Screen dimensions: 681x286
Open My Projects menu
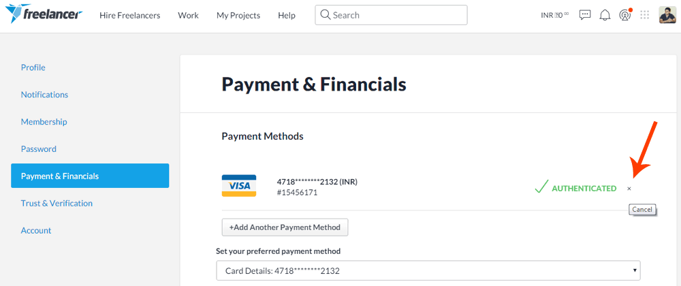pos(238,15)
